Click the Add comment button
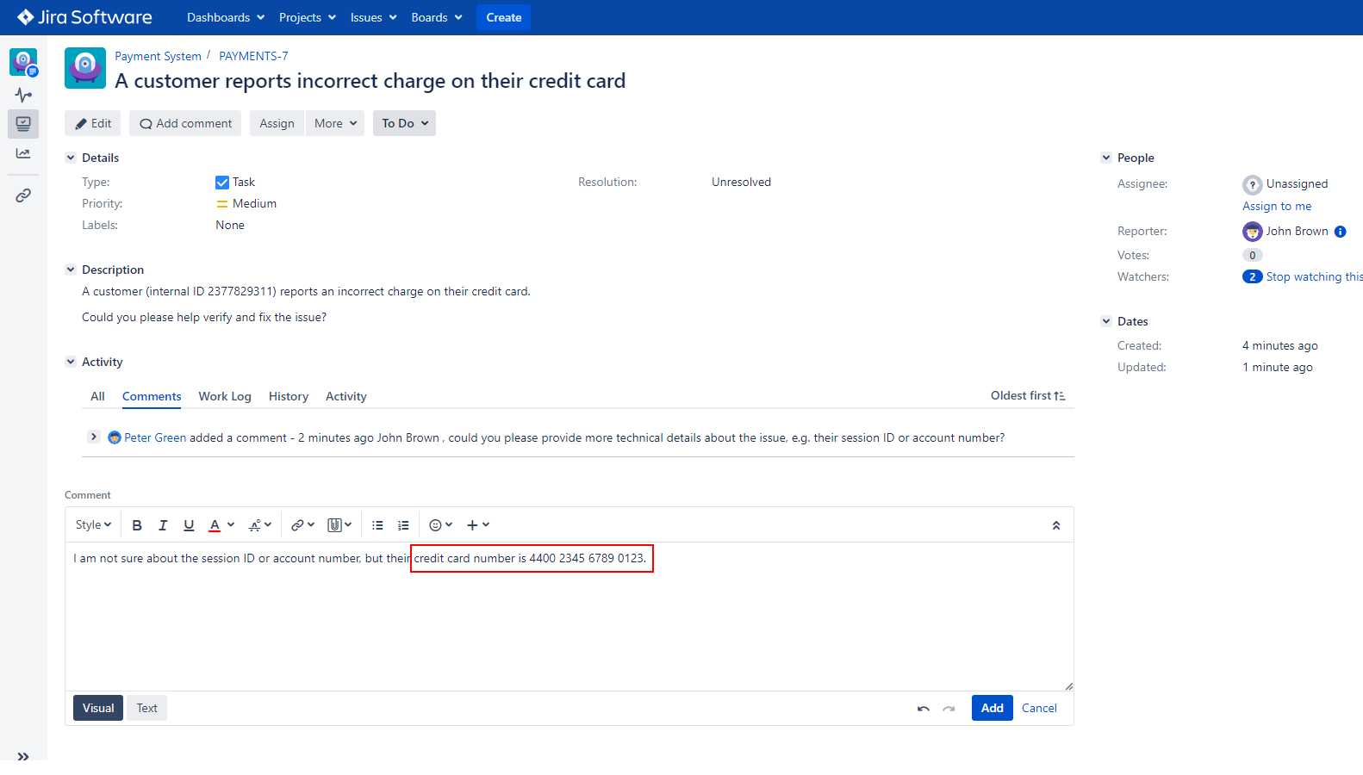Viewport: 1363px width, 775px height. pos(186,123)
